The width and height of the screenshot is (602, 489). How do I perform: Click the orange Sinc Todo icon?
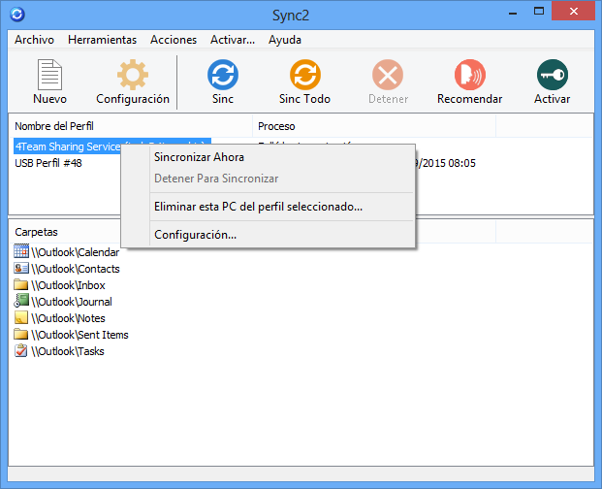tap(304, 75)
